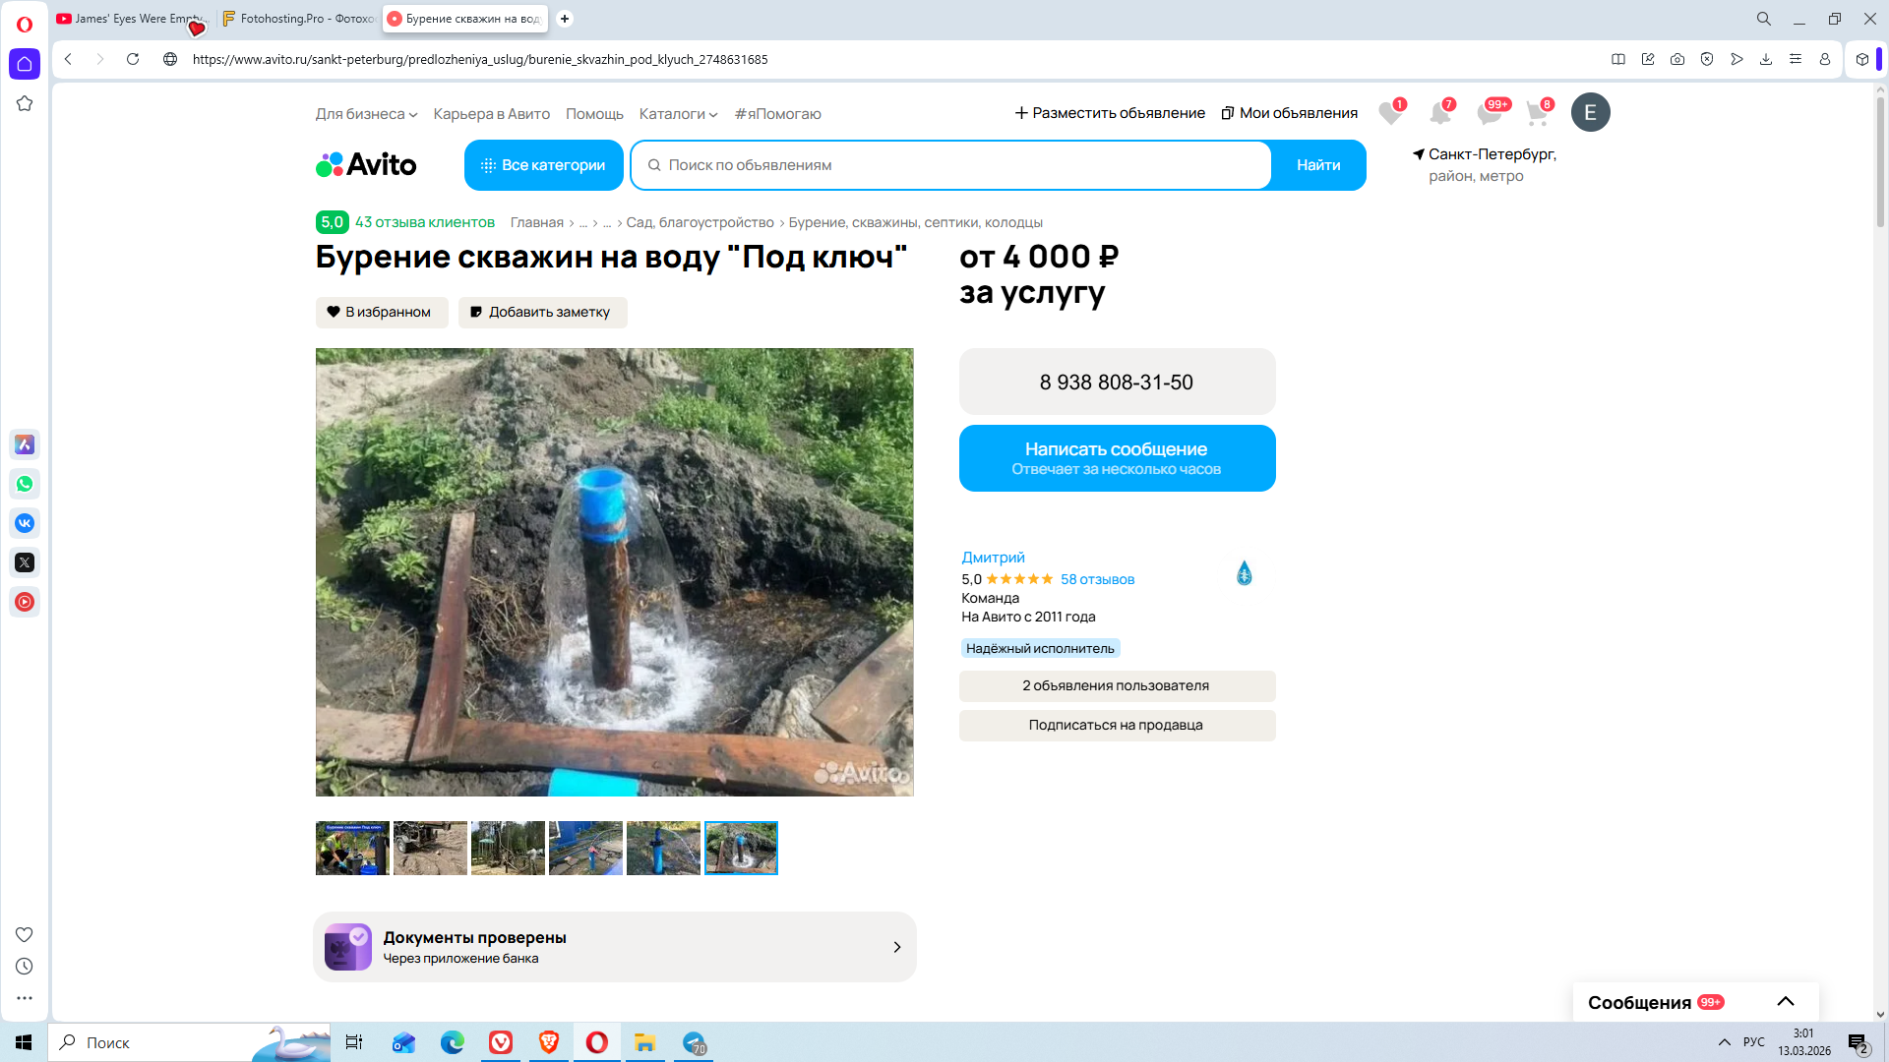This screenshot has height=1062, width=1889.
Task: Open the '58 отзывов' reviews link
Action: click(1097, 579)
